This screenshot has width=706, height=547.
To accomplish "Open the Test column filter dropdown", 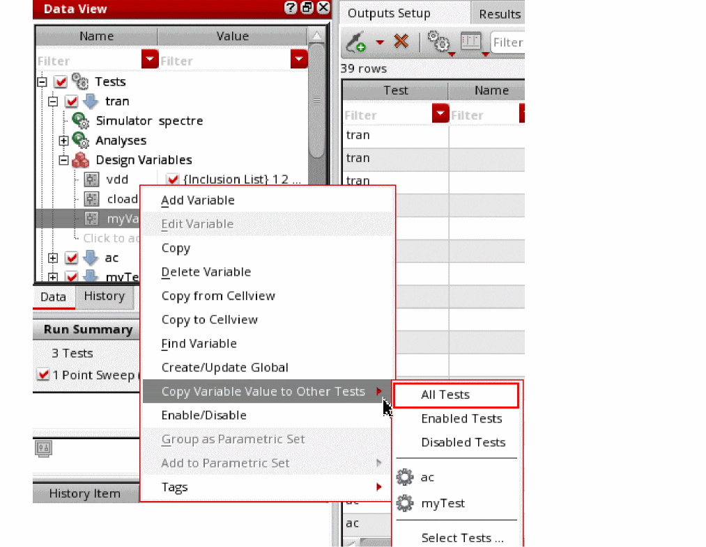I will click(440, 113).
